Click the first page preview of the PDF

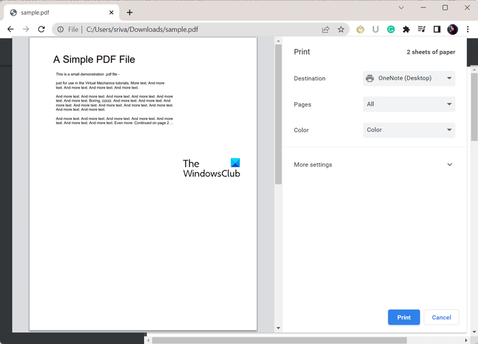click(143, 184)
